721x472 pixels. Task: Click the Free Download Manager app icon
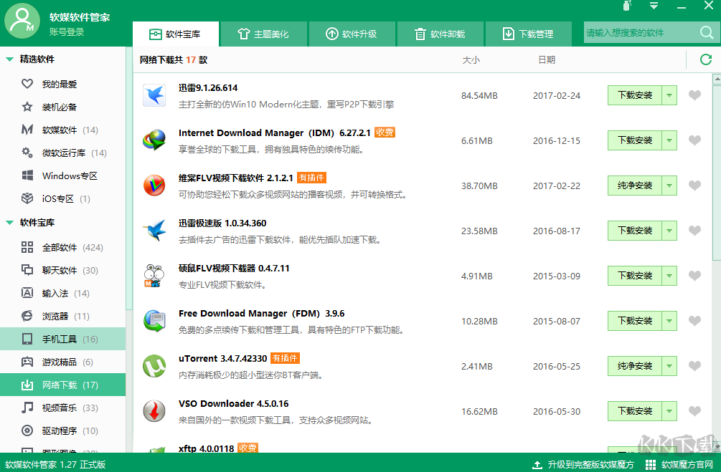(154, 320)
